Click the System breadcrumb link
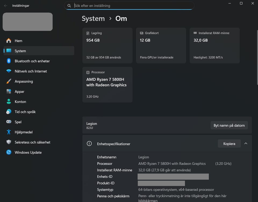 (x=93, y=19)
